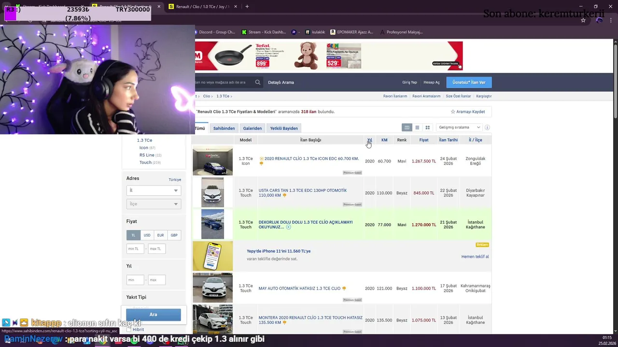This screenshot has height=347, width=618.
Task: Click star icon beside Aramayı Kaydet
Action: [x=453, y=112]
